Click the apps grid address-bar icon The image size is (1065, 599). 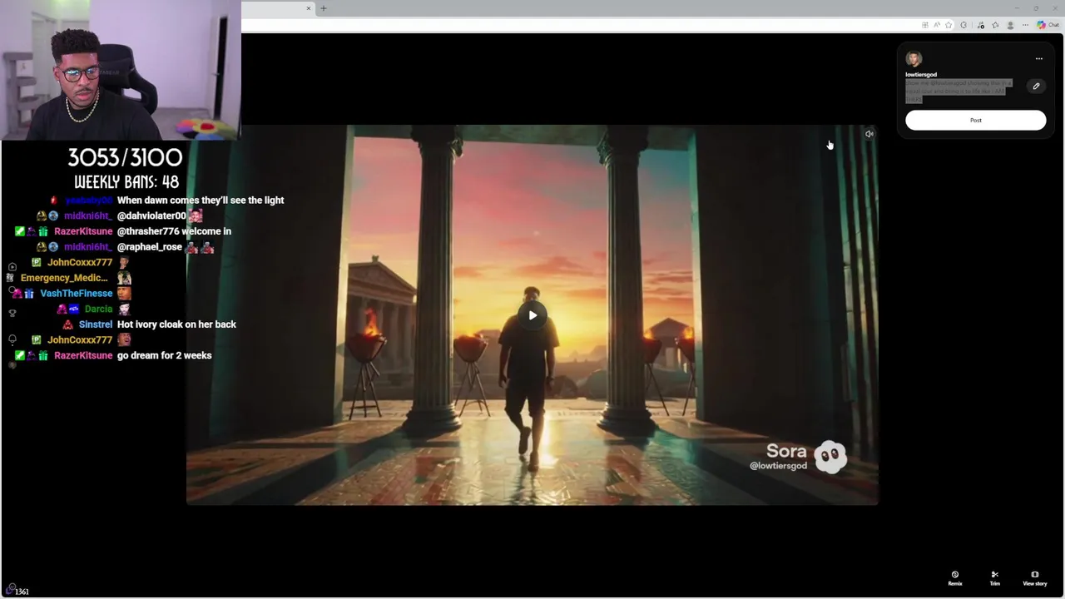[x=925, y=25]
